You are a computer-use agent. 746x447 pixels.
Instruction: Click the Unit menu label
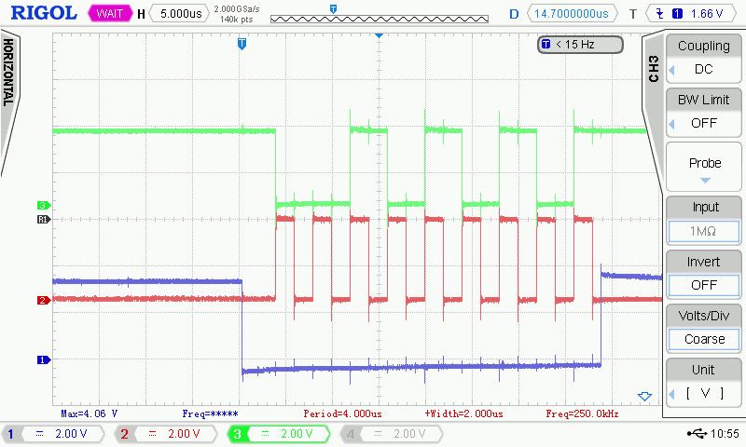tap(703, 370)
